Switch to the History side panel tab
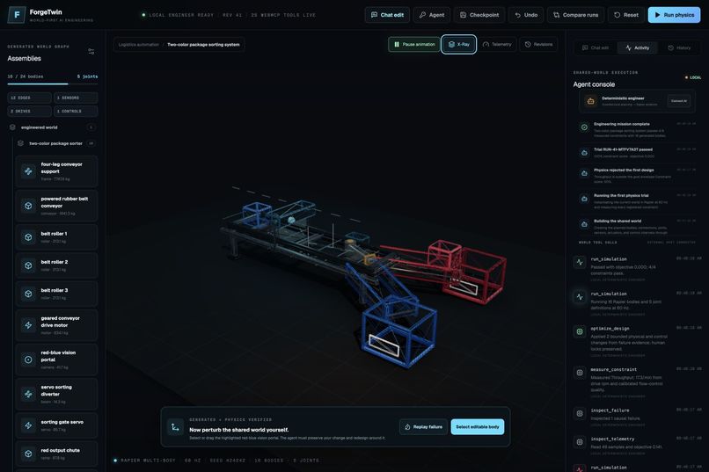709x472 pixels. pyautogui.click(x=679, y=47)
